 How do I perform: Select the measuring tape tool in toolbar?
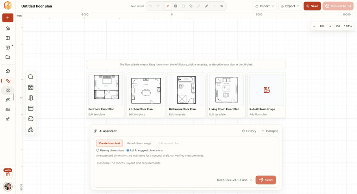click(x=191, y=6)
